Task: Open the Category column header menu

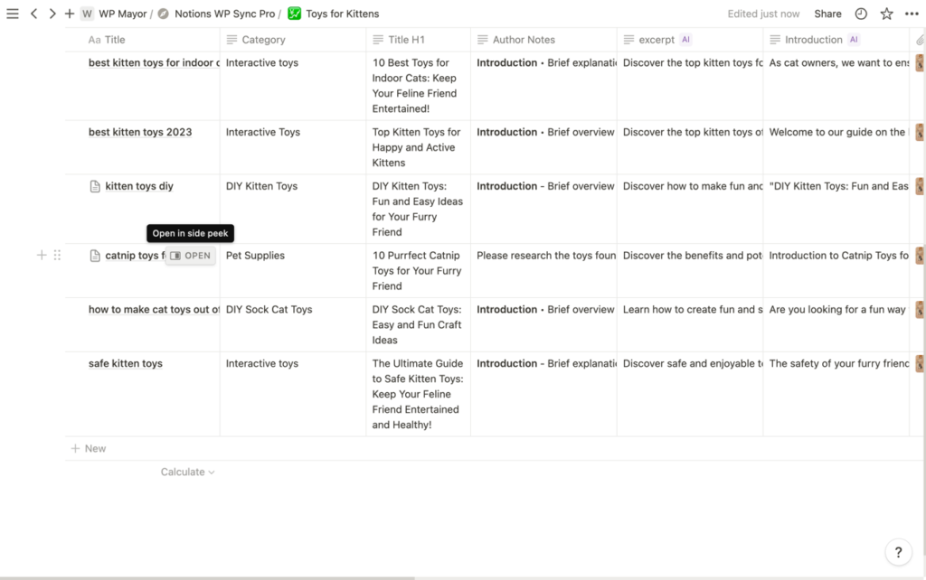Action: (x=263, y=40)
